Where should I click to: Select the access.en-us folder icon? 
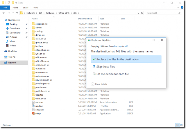click(x=33, y=24)
